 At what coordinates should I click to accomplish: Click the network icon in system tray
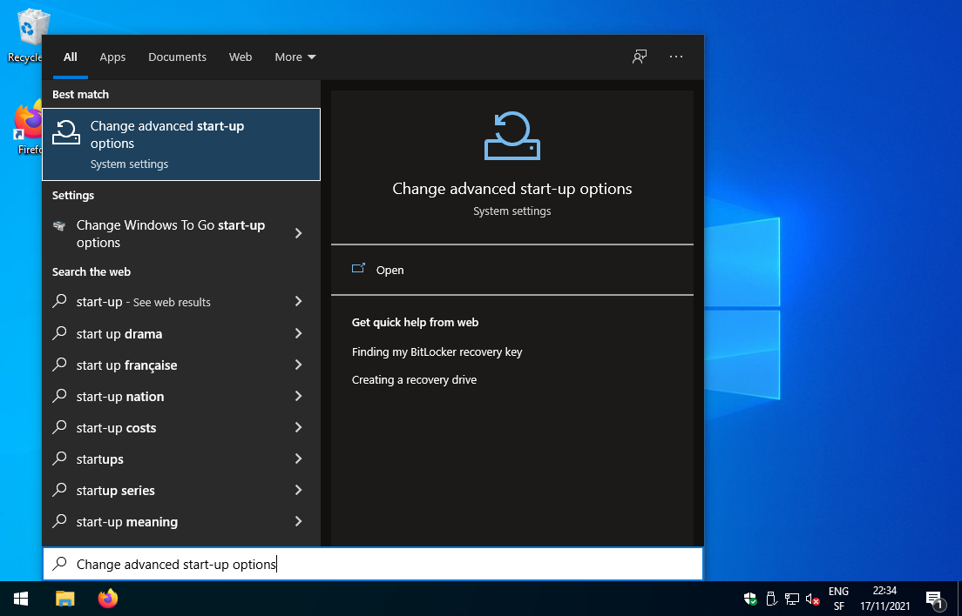792,599
